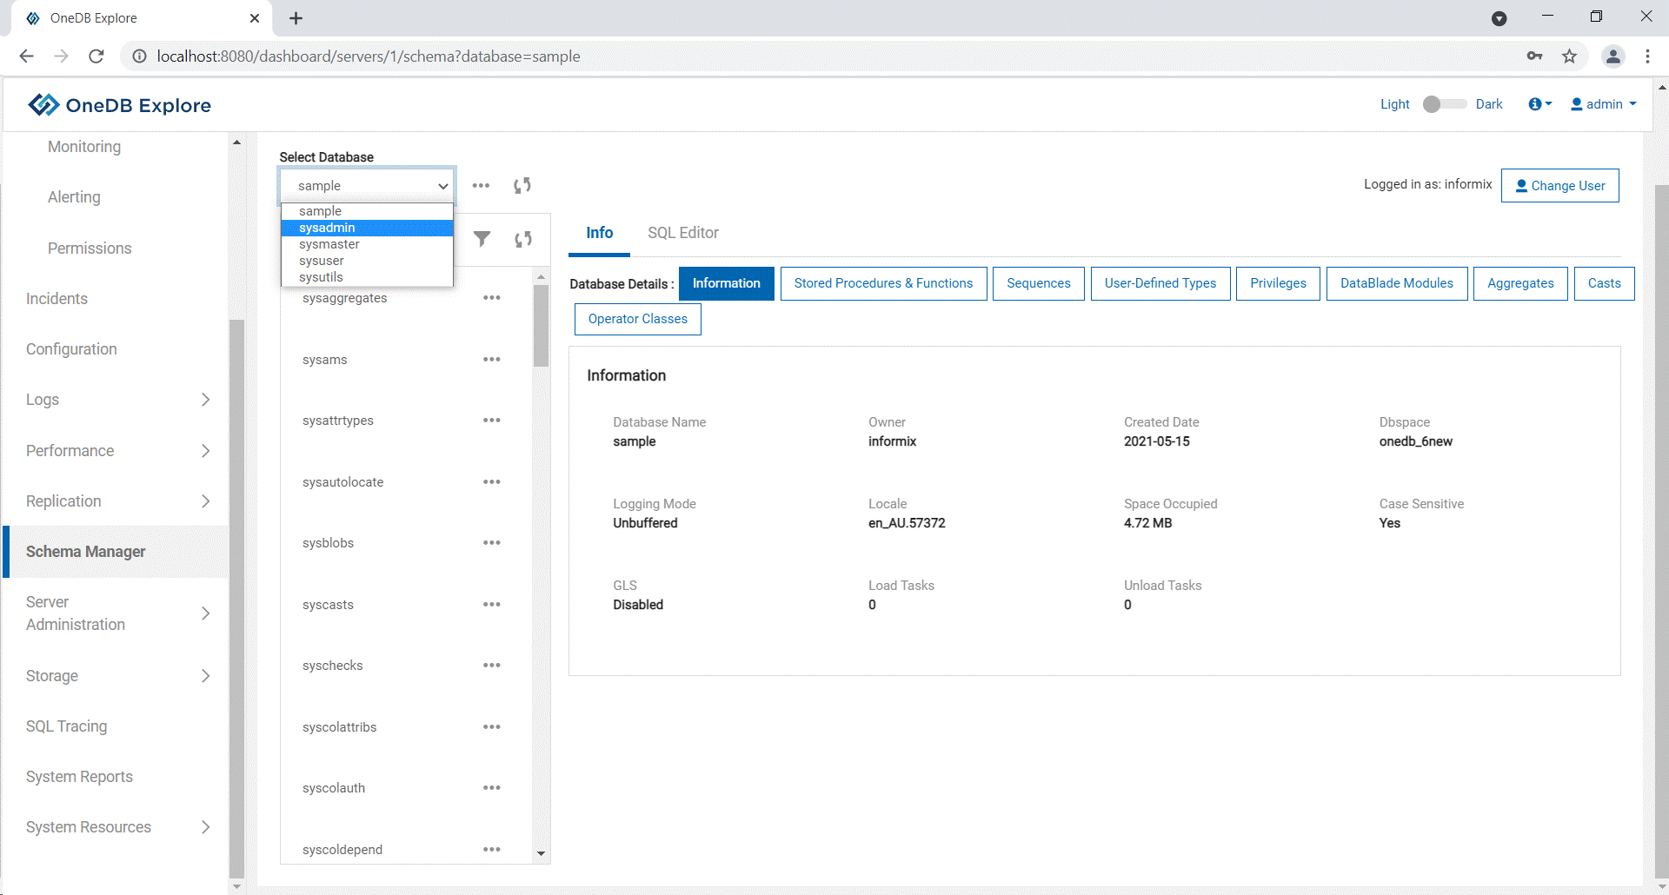
Task: Click the Operator Classes button
Action: click(x=637, y=319)
